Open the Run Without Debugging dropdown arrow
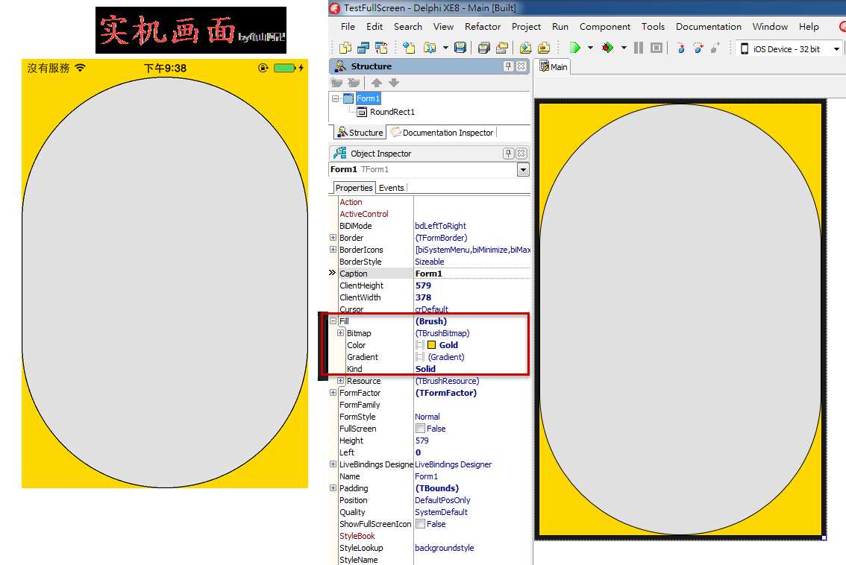Screen dimensions: 846x565 pos(624,48)
